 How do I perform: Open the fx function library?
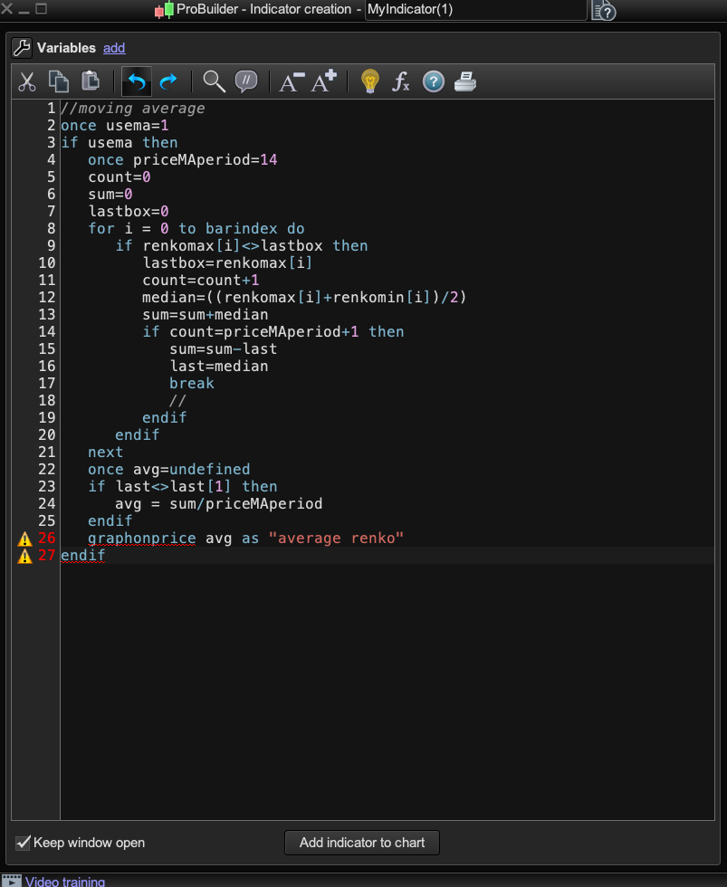(x=401, y=81)
